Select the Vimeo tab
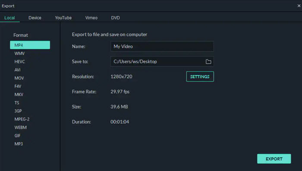 click(91, 18)
